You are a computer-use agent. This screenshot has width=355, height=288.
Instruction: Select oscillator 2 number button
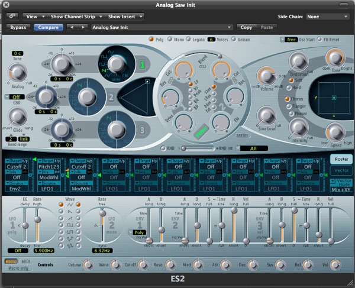click(111, 98)
